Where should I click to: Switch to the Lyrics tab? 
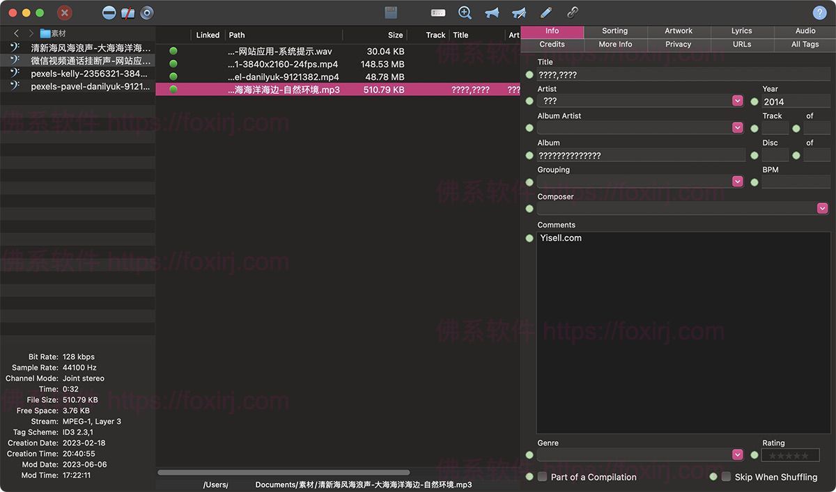coord(741,31)
